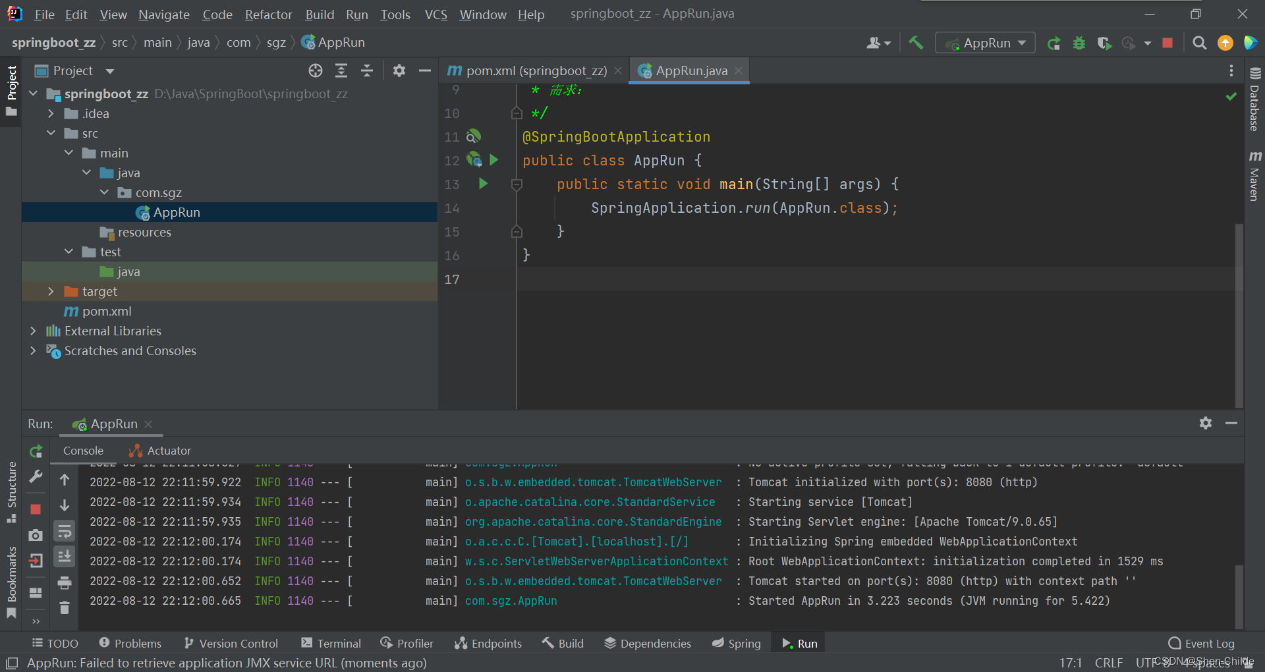The height and width of the screenshot is (672, 1265).
Task: Stop the running application from top toolbar
Action: coord(1167,43)
